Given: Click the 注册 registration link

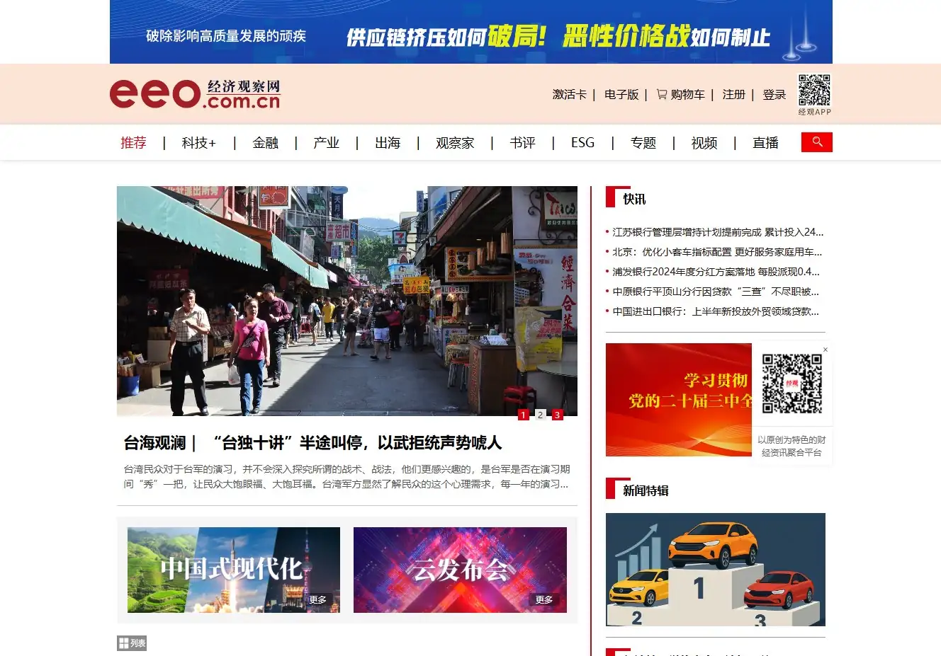Looking at the screenshot, I should [734, 94].
